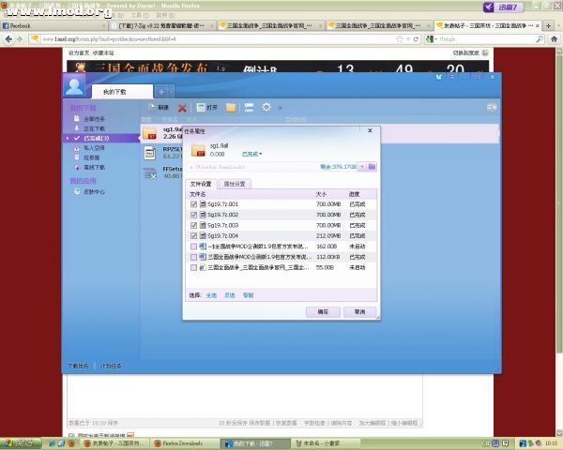Check the 162.00B unstarted file checkbox
Screen dimensions: 563x450
pyautogui.click(x=194, y=246)
